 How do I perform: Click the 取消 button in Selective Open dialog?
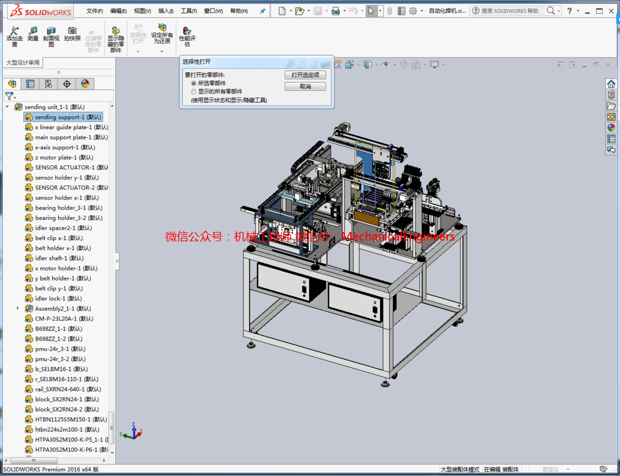pos(305,86)
